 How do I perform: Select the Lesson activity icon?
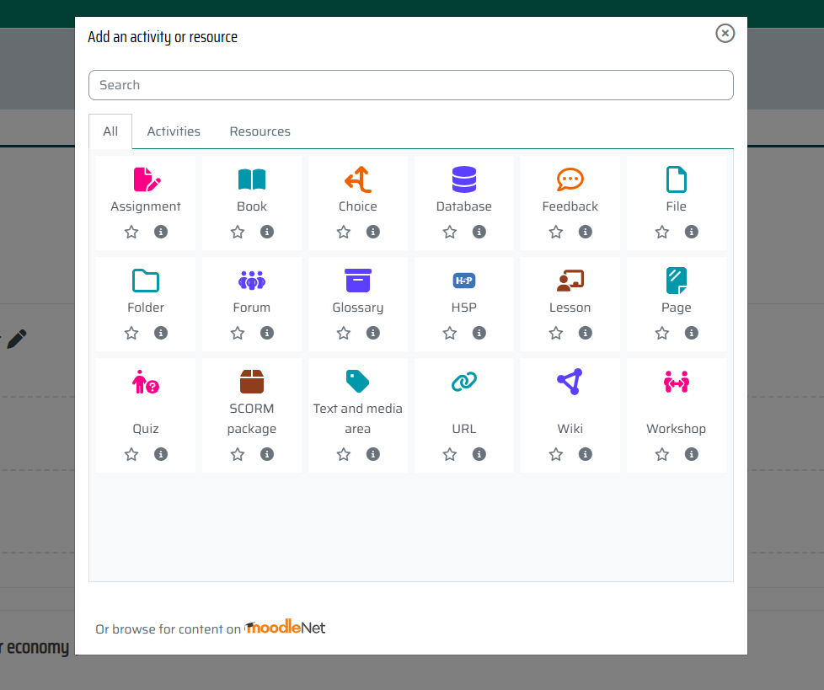click(570, 281)
